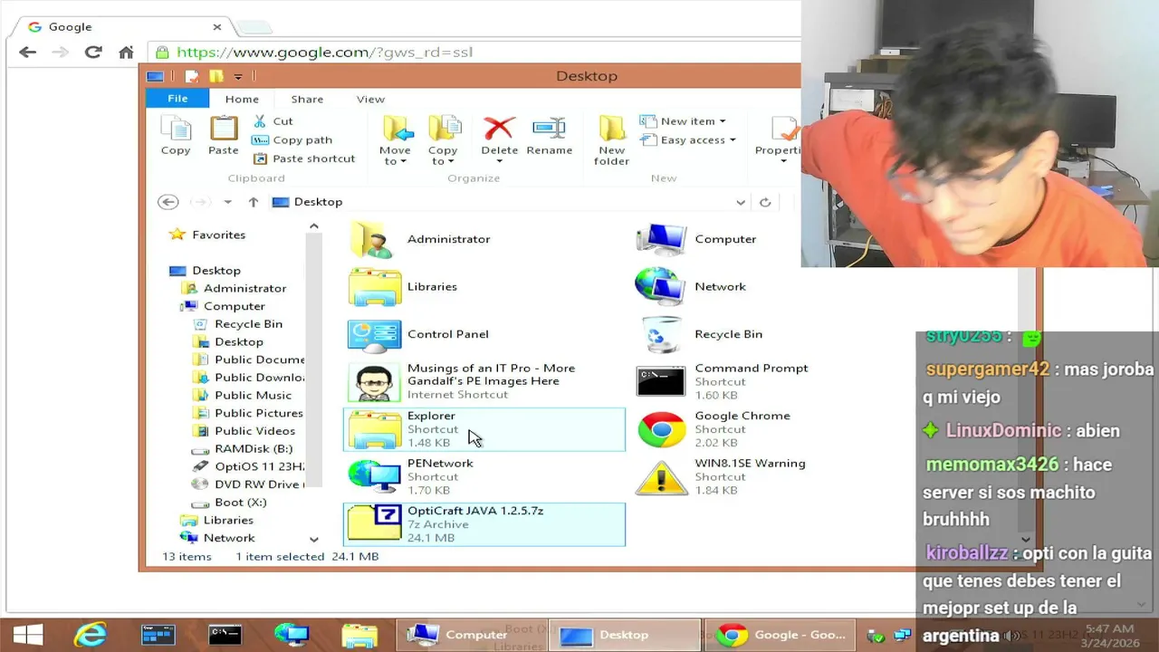Open the Easy access dropdown
The width and height of the screenshot is (1159, 652).
687,139
